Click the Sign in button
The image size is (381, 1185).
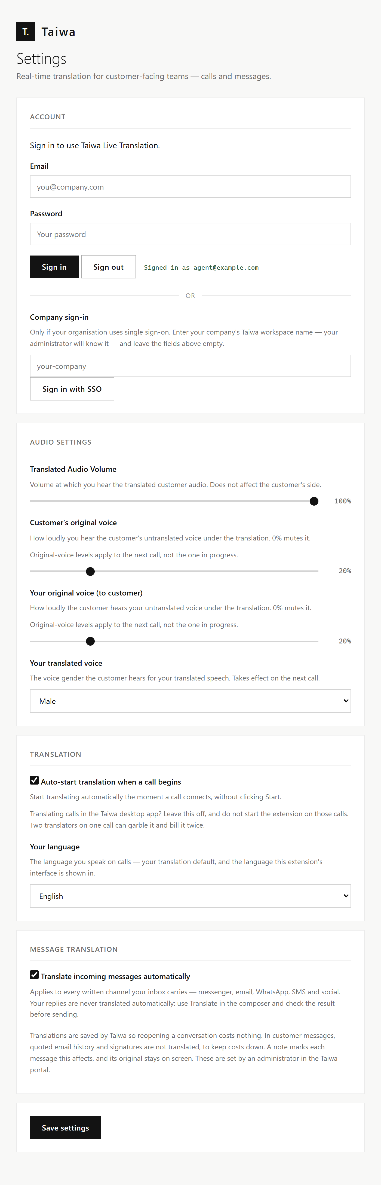pyautogui.click(x=54, y=267)
